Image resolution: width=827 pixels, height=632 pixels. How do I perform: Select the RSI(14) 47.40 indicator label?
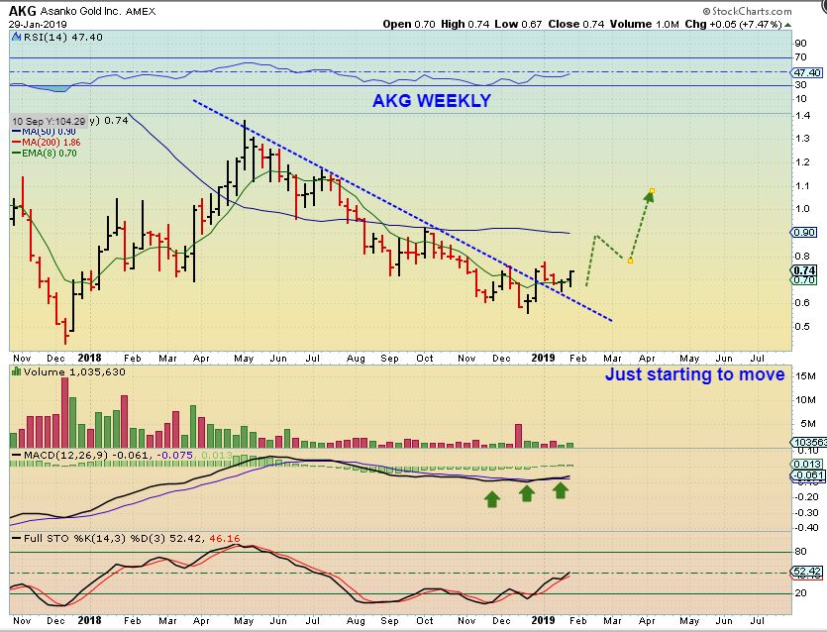pyautogui.click(x=62, y=37)
